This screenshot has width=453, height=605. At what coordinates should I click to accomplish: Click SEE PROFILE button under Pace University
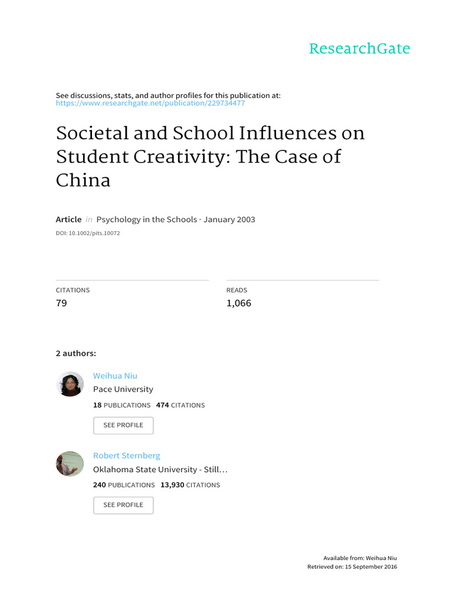click(x=123, y=425)
